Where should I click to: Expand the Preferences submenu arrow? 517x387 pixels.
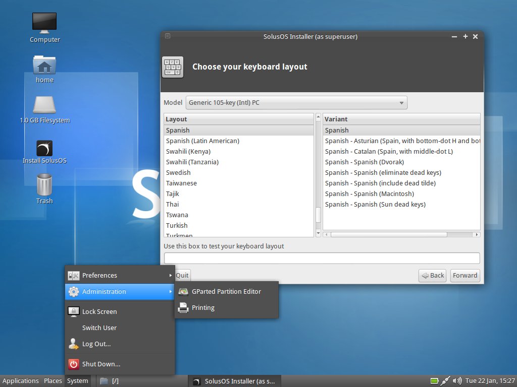pos(171,276)
